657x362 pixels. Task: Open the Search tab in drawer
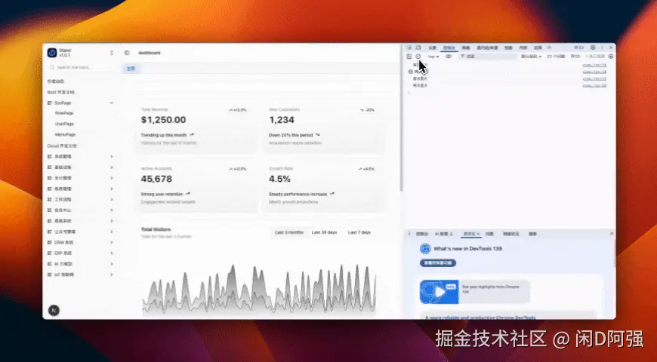(x=532, y=234)
